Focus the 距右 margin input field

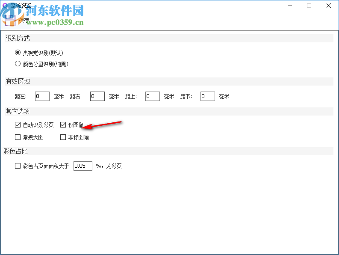97,96
